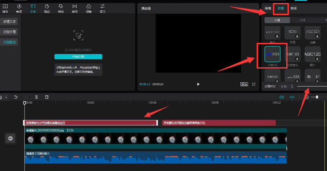Open the 特效 effects star icon
Viewport: 327px width, 171px height.
click(61, 8)
